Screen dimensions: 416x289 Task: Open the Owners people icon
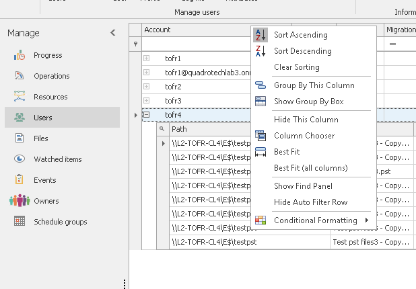click(x=20, y=200)
